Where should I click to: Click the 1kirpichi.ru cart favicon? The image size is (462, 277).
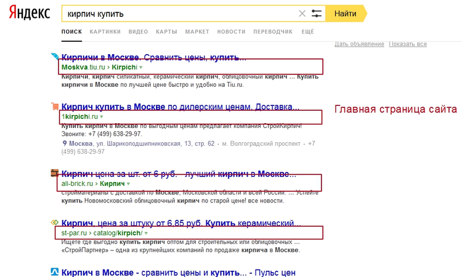pos(55,106)
